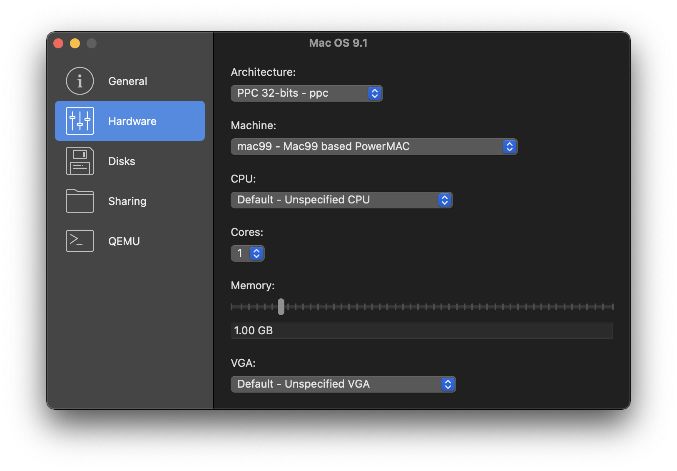Click the Mac OS 9.1 window title

338,43
